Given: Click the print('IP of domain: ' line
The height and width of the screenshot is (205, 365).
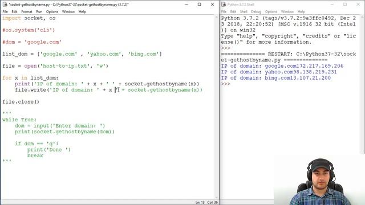Looking at the screenshot, I should tap(107, 84).
